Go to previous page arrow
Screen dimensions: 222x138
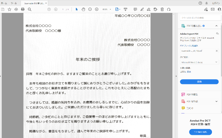[49, 9]
